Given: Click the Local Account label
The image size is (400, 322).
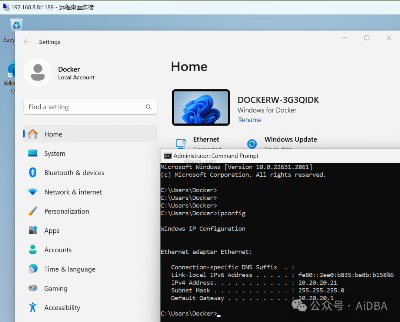Looking at the screenshot, I should pyautogui.click(x=76, y=77).
